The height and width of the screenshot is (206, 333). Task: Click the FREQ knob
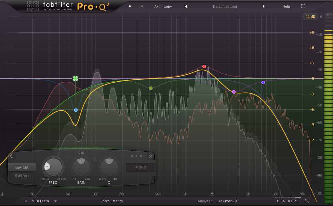[53, 167]
